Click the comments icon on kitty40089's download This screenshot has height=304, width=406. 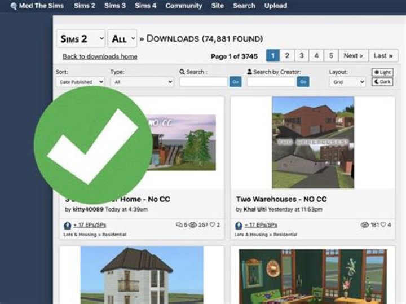pos(179,225)
